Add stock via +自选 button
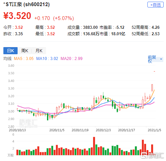This screenshot has width=166, height=161. pyautogui.click(x=155, y=5)
